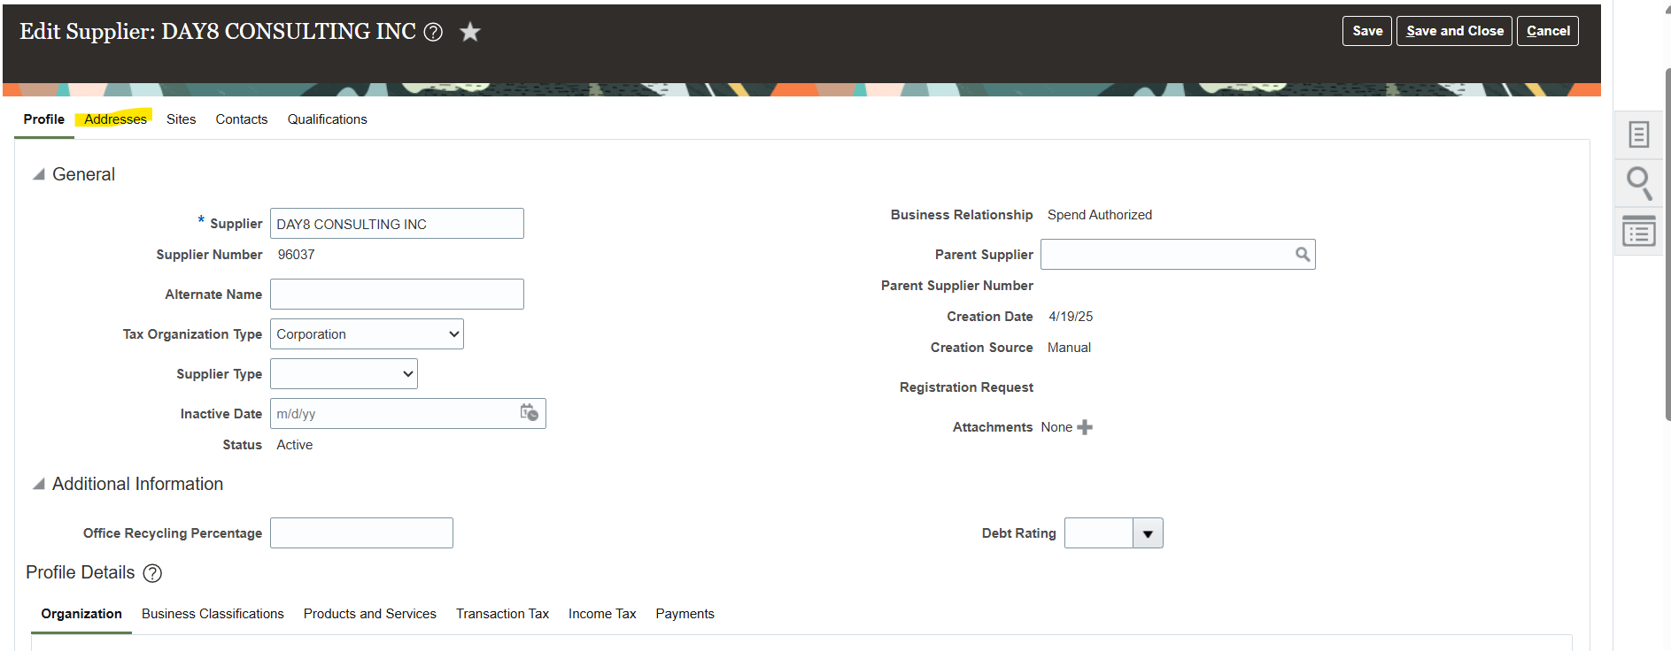
Task: Select the Transaction Tax sub-tab
Action: coord(502,614)
